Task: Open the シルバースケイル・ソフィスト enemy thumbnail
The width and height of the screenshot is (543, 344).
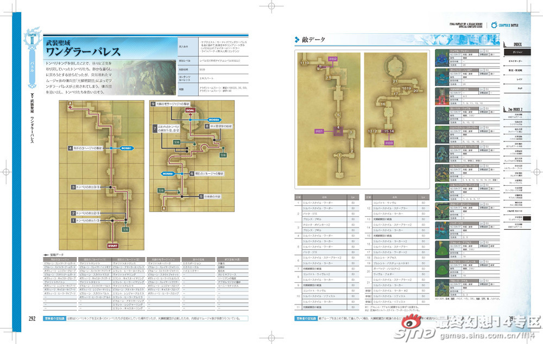Action: (442, 154)
